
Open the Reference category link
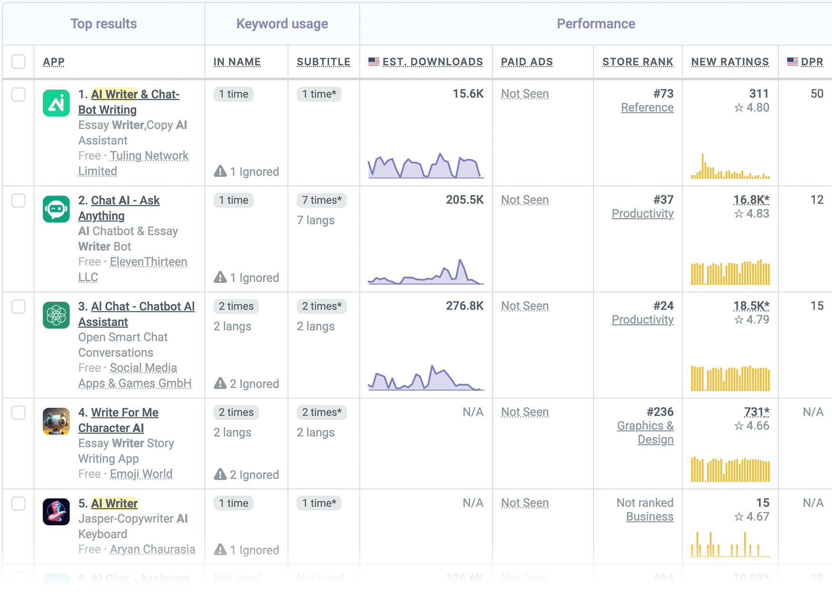647,108
